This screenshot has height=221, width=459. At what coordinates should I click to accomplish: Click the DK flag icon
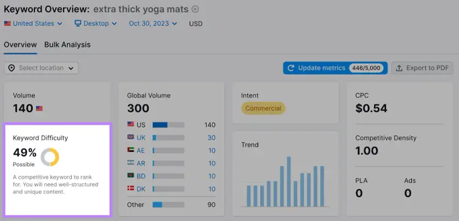tap(130, 188)
